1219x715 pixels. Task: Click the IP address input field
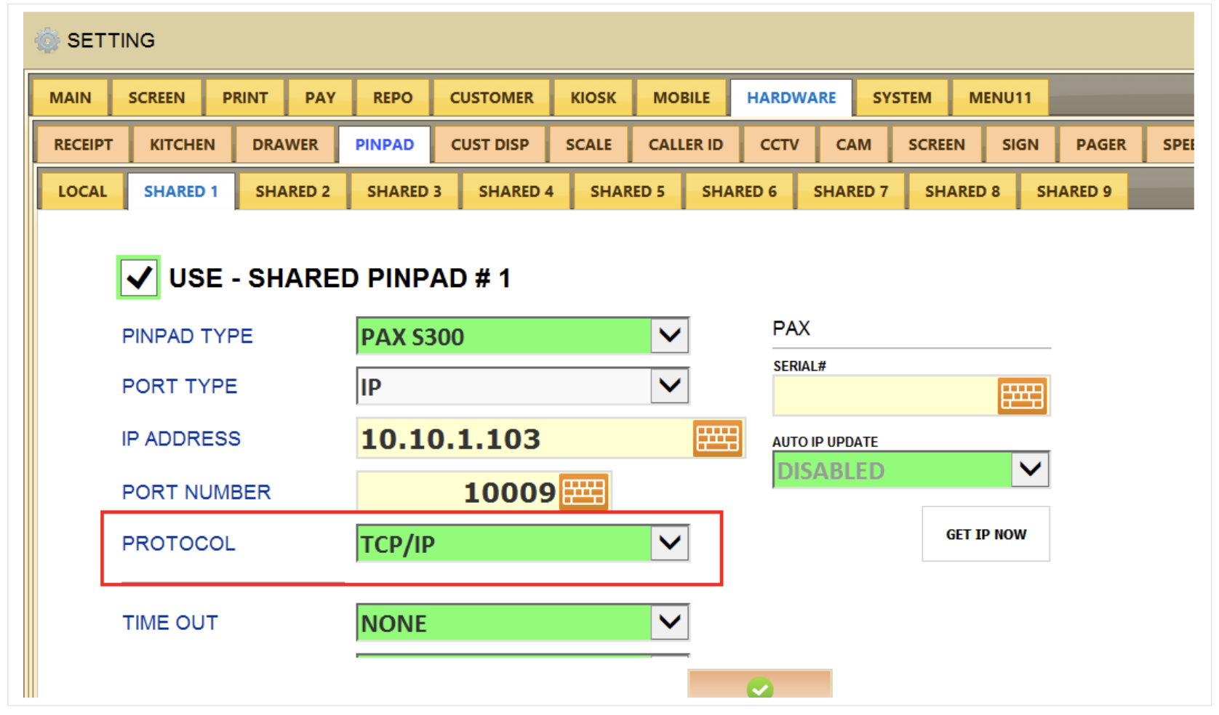point(524,439)
